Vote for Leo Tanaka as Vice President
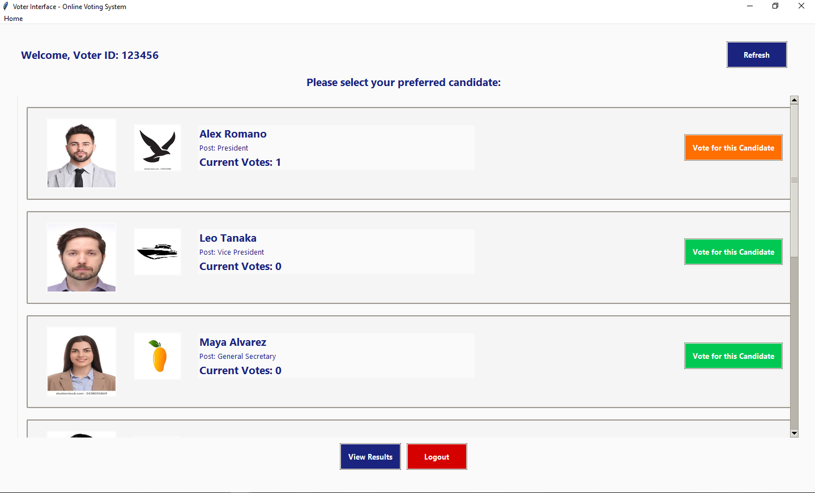This screenshot has width=815, height=493. (733, 251)
